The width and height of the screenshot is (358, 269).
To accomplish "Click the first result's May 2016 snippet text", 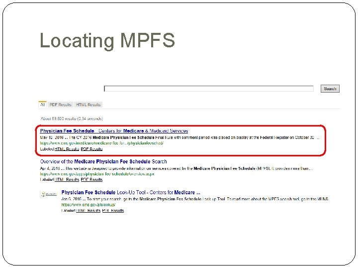I will 179,137.
